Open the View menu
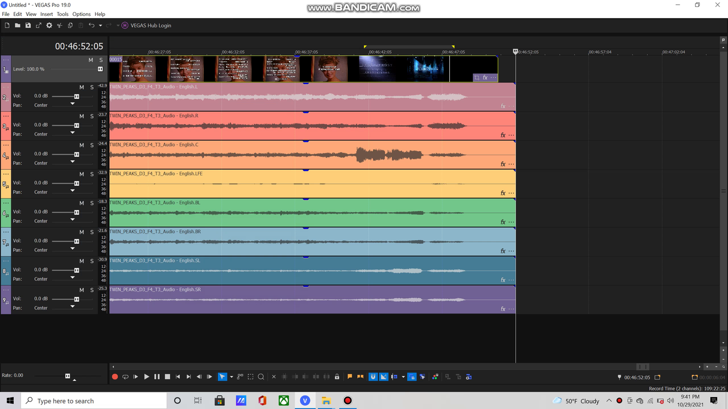The height and width of the screenshot is (409, 728). (31, 14)
